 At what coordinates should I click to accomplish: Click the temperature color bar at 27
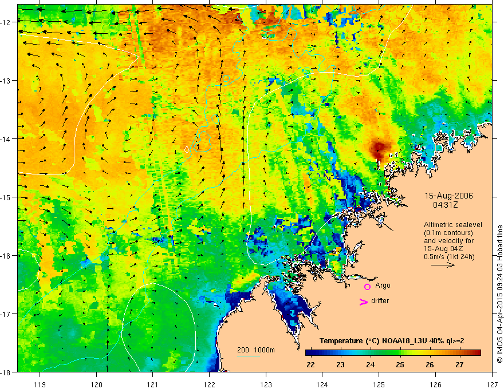(460, 353)
